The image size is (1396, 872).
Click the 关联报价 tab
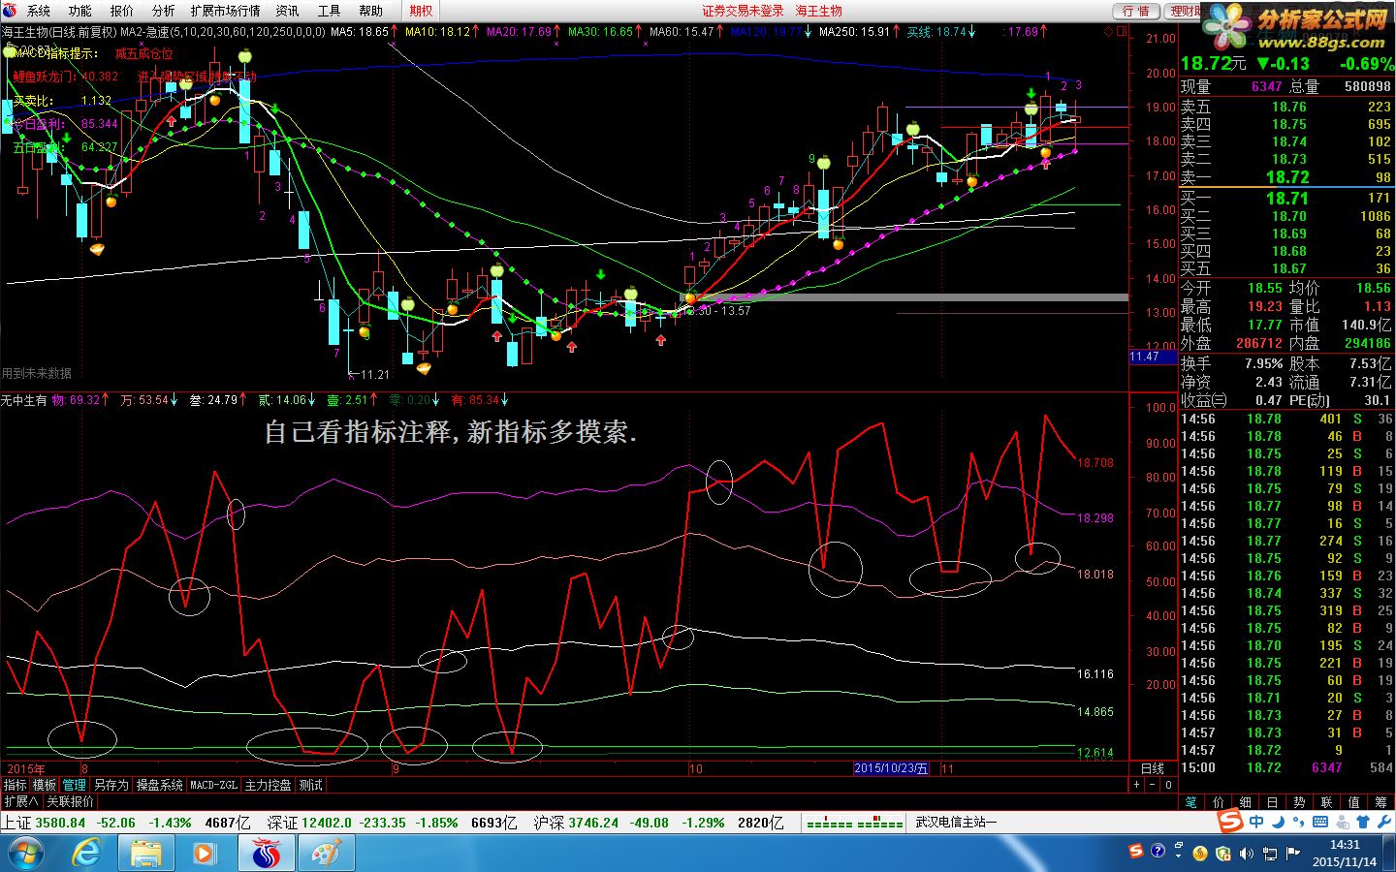(x=70, y=801)
